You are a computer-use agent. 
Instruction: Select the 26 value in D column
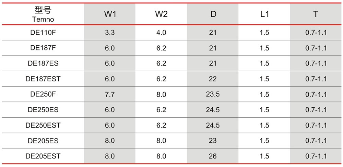coord(213,156)
